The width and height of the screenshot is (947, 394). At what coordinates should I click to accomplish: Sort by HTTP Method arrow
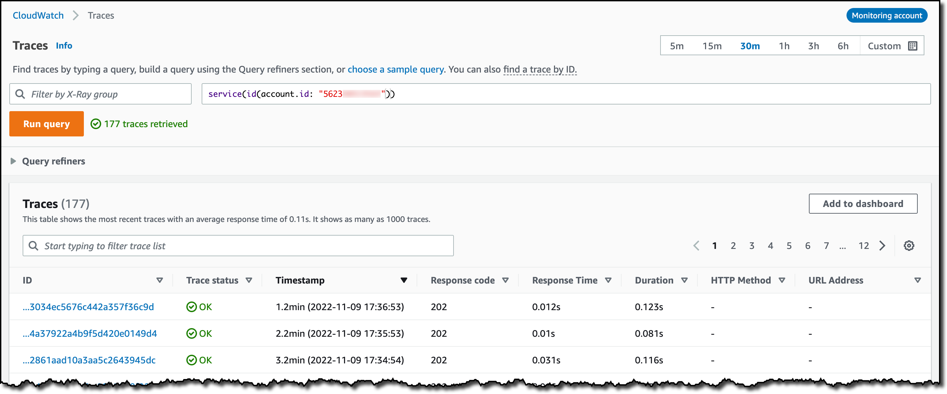point(782,280)
